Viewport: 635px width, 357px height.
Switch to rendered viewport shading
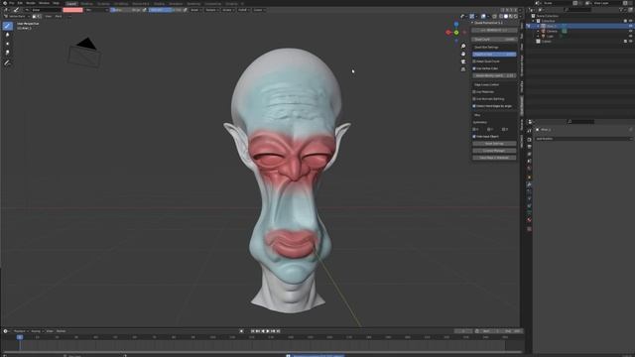point(516,16)
